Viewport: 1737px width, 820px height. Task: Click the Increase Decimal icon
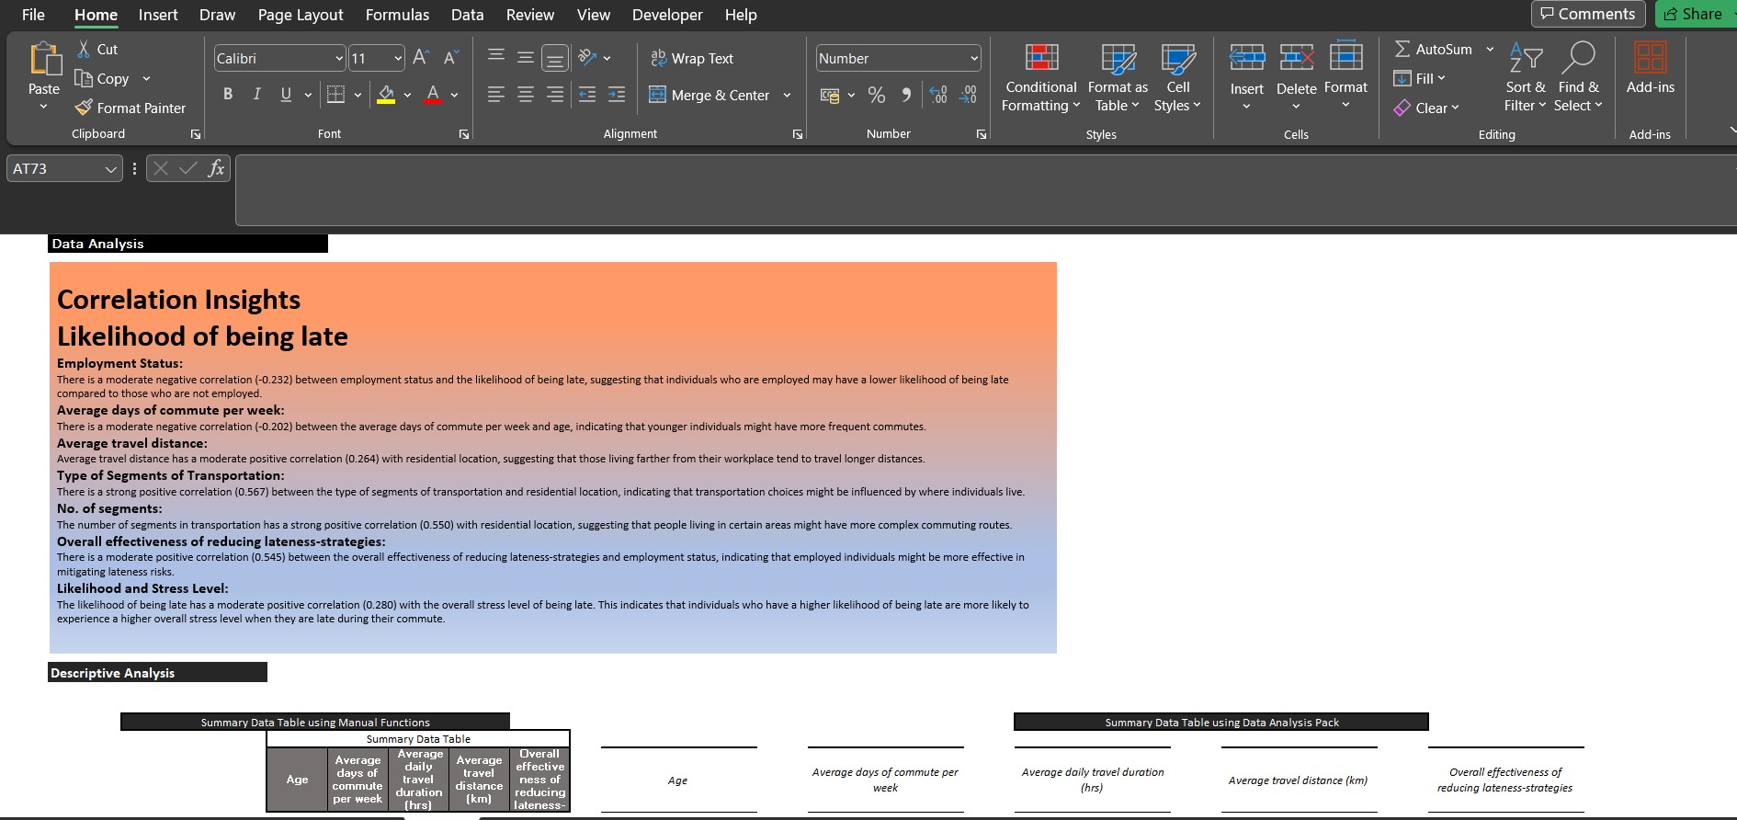point(937,95)
